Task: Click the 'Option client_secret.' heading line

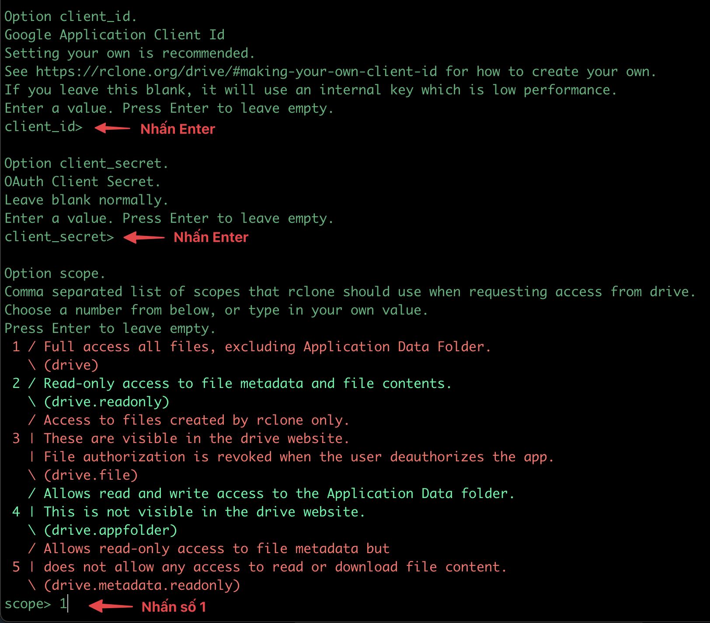Action: tap(86, 163)
